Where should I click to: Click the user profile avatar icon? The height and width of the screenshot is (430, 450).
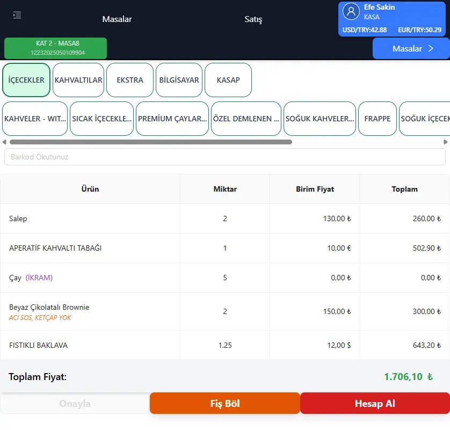pos(351,12)
